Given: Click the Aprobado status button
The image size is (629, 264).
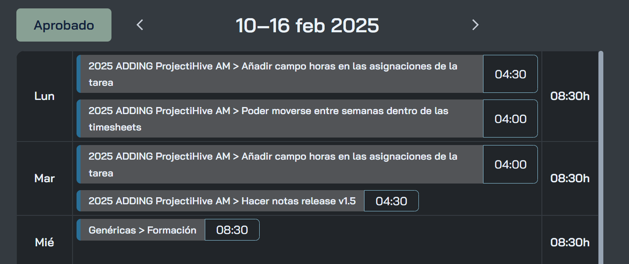Looking at the screenshot, I should coord(64,25).
